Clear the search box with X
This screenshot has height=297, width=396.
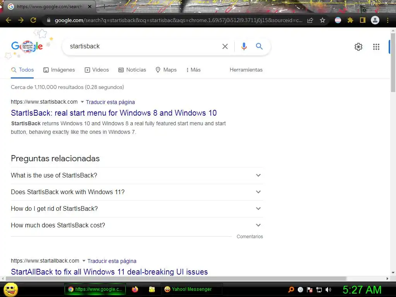point(225,46)
